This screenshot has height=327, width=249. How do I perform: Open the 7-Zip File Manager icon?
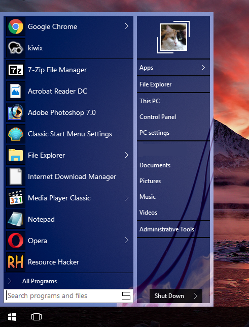pos(16,70)
